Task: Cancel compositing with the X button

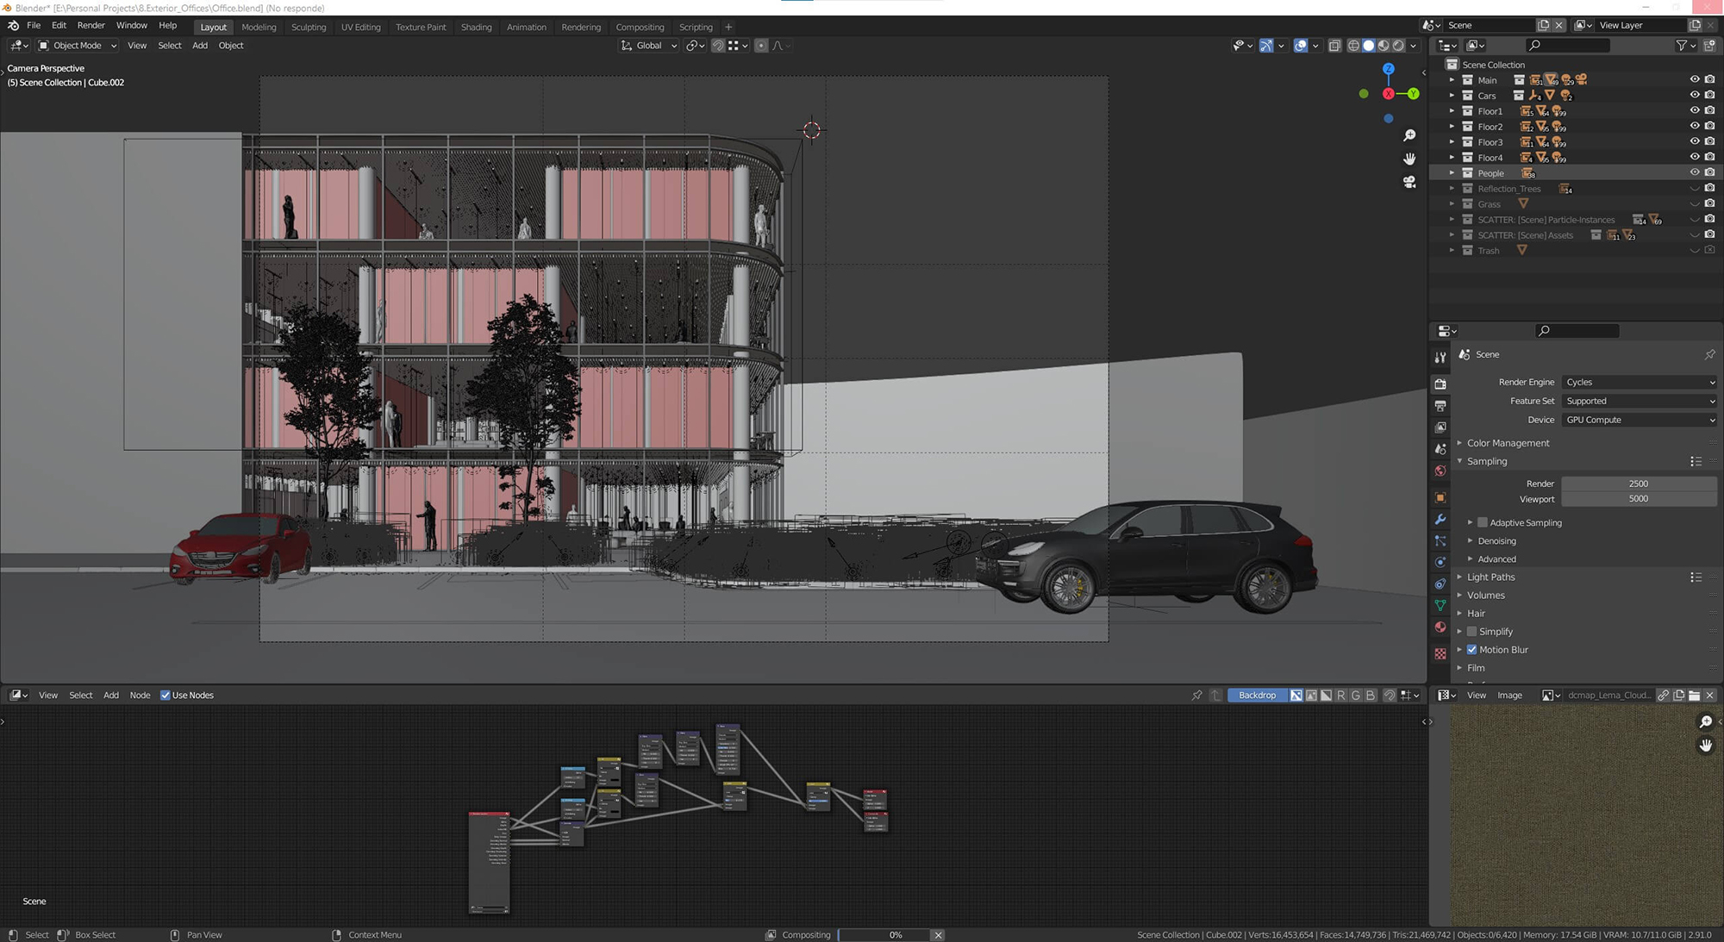Action: (x=938, y=934)
